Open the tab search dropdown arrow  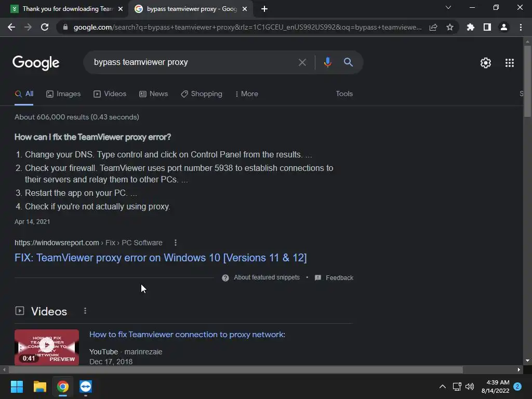click(x=448, y=7)
